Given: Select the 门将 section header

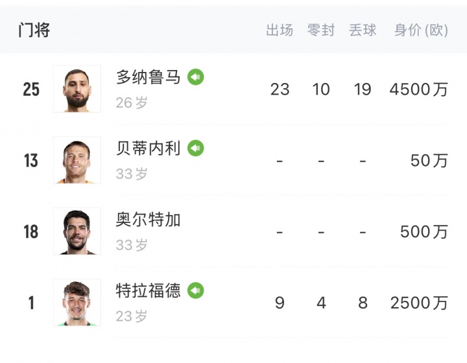Looking at the screenshot, I should 34,30.
